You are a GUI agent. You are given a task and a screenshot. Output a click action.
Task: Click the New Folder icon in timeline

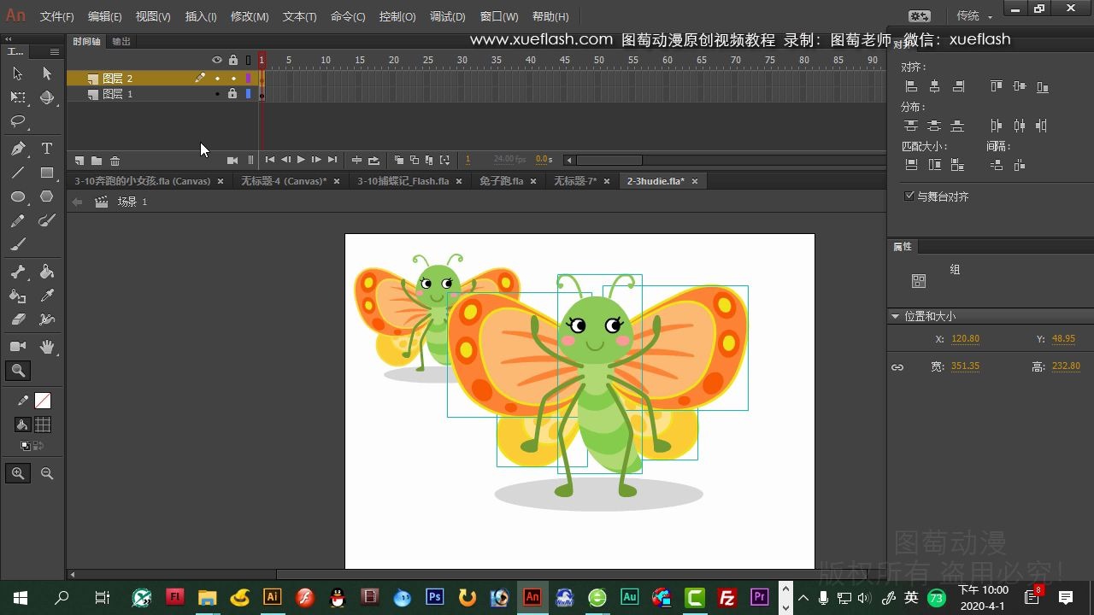(97, 161)
